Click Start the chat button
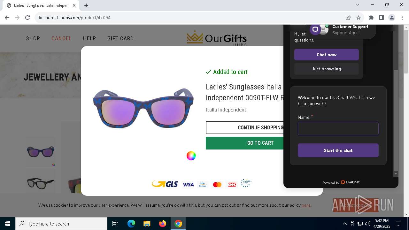Image resolution: width=409 pixels, height=230 pixels. [338, 150]
